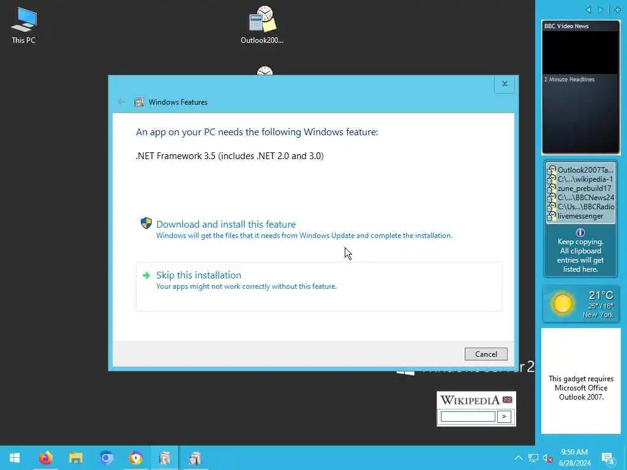Click the green arrow beside Skip this installation
The height and width of the screenshot is (470, 627).
[146, 275]
